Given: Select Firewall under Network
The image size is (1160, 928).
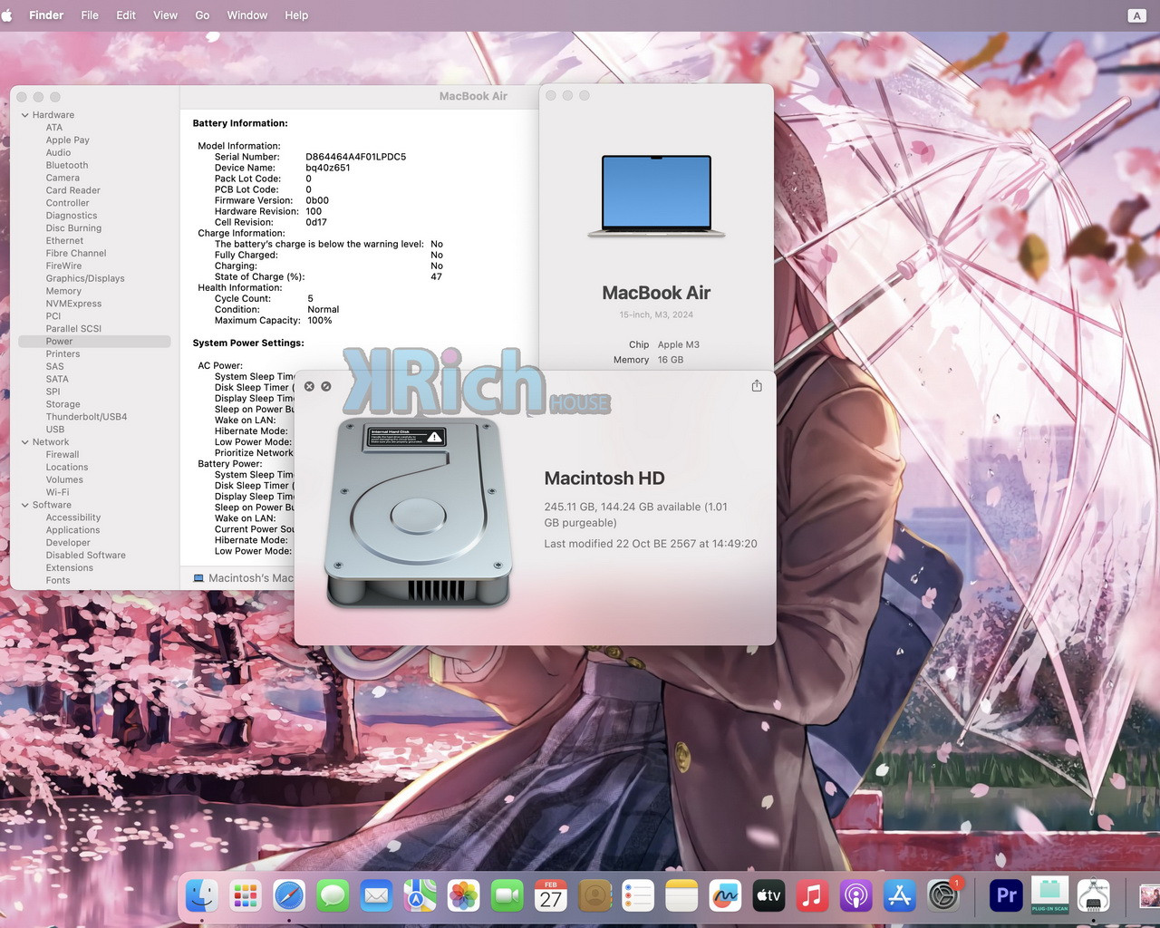Looking at the screenshot, I should [x=63, y=455].
